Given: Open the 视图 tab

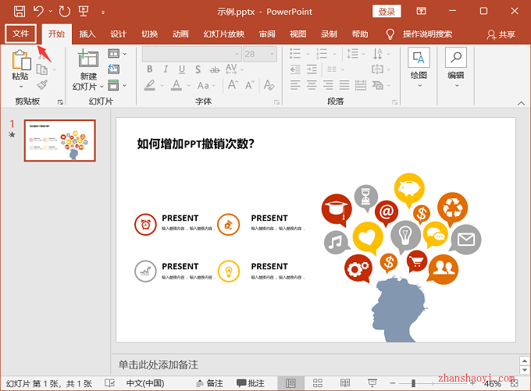Looking at the screenshot, I should click(x=298, y=34).
